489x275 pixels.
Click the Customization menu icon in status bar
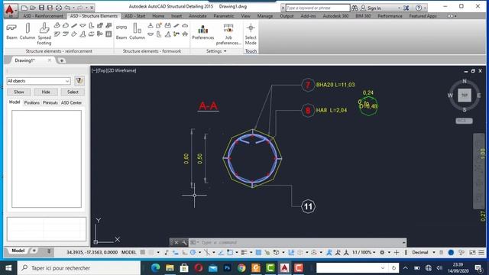[x=481, y=252]
